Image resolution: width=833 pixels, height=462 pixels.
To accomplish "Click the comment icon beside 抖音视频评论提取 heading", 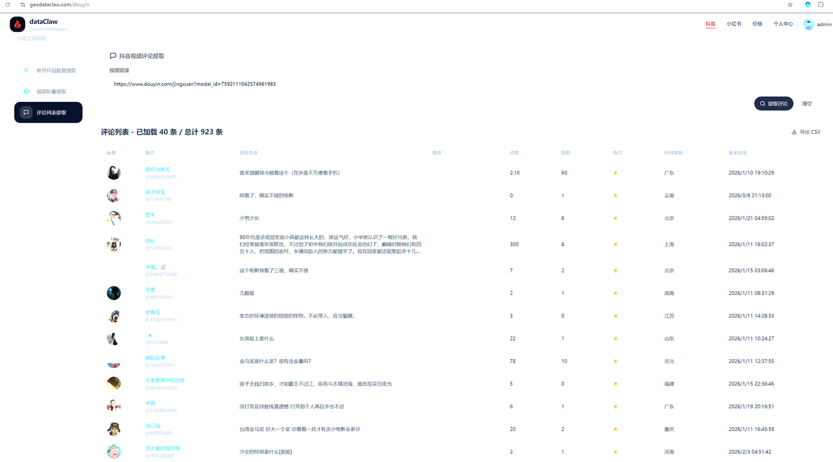I will point(113,56).
